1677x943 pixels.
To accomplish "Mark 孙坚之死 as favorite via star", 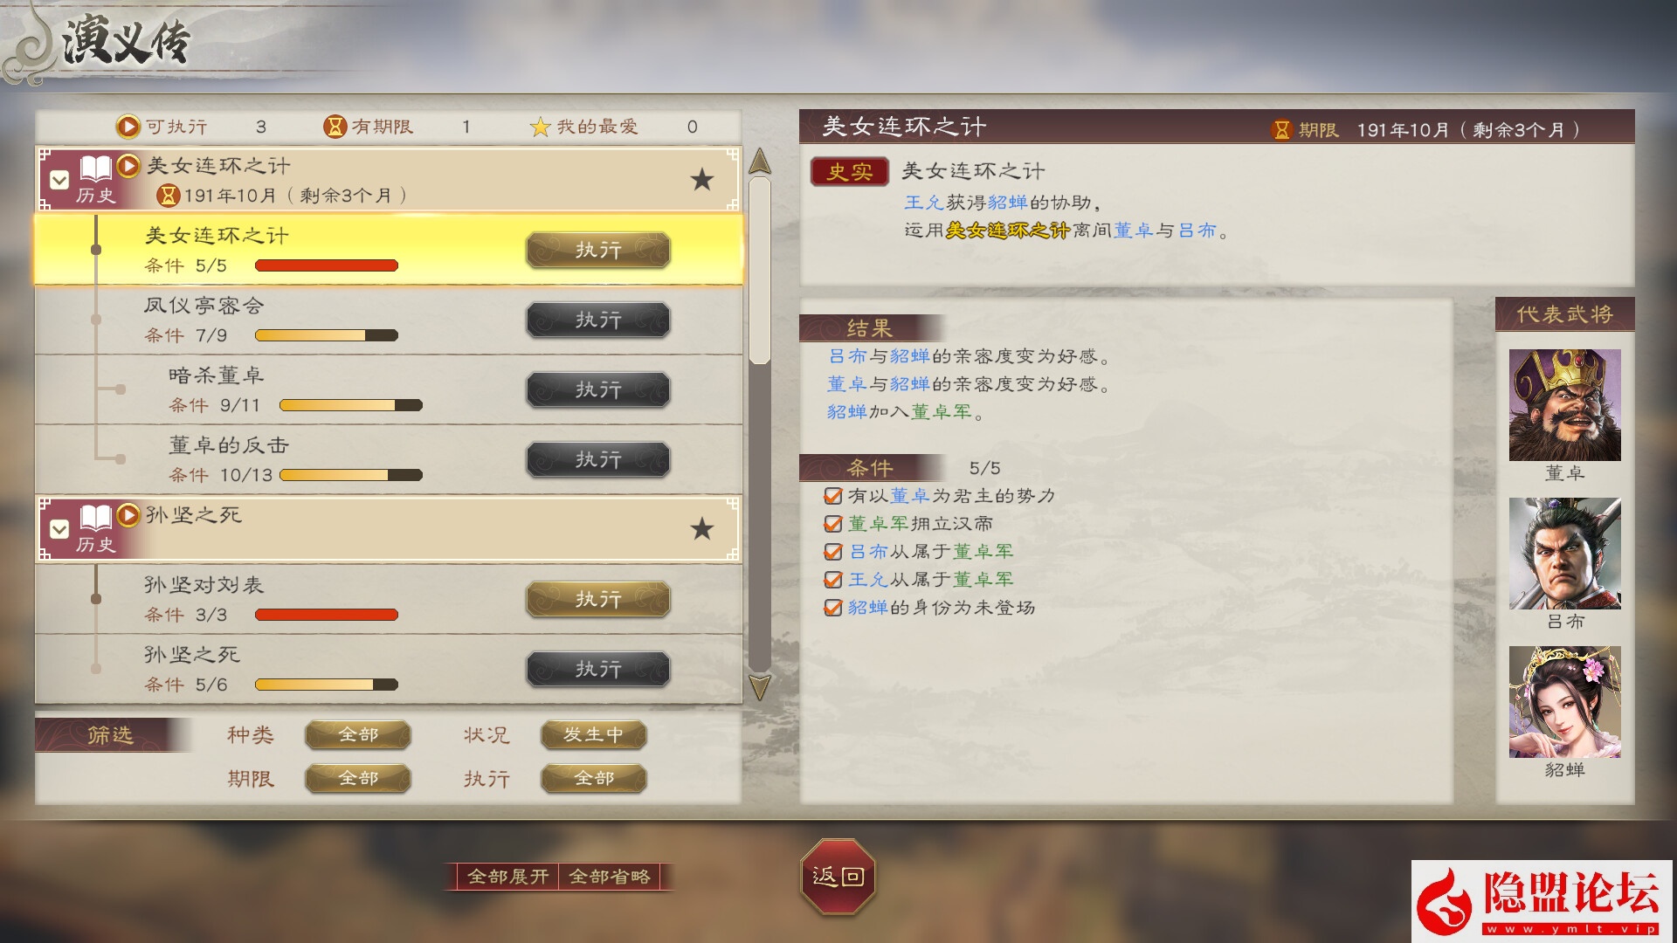I will tap(701, 529).
